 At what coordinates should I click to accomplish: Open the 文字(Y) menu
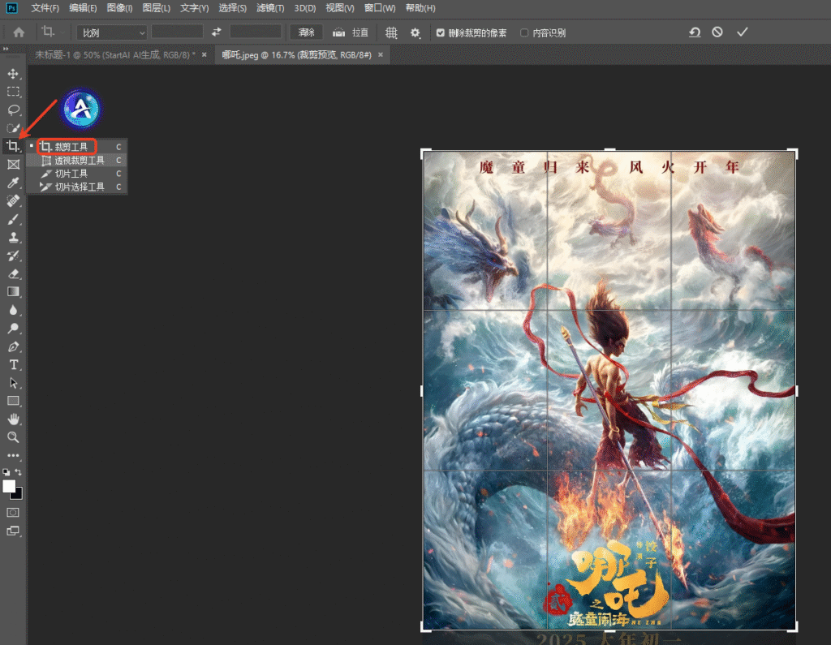tap(194, 8)
